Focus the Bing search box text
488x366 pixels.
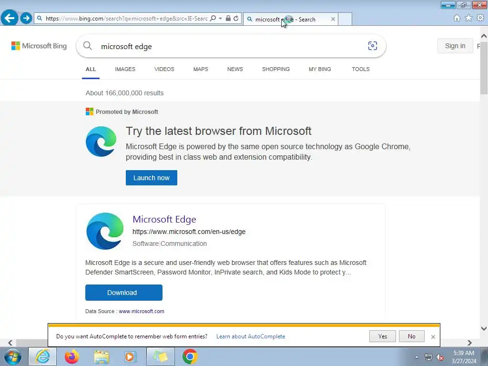(x=126, y=46)
